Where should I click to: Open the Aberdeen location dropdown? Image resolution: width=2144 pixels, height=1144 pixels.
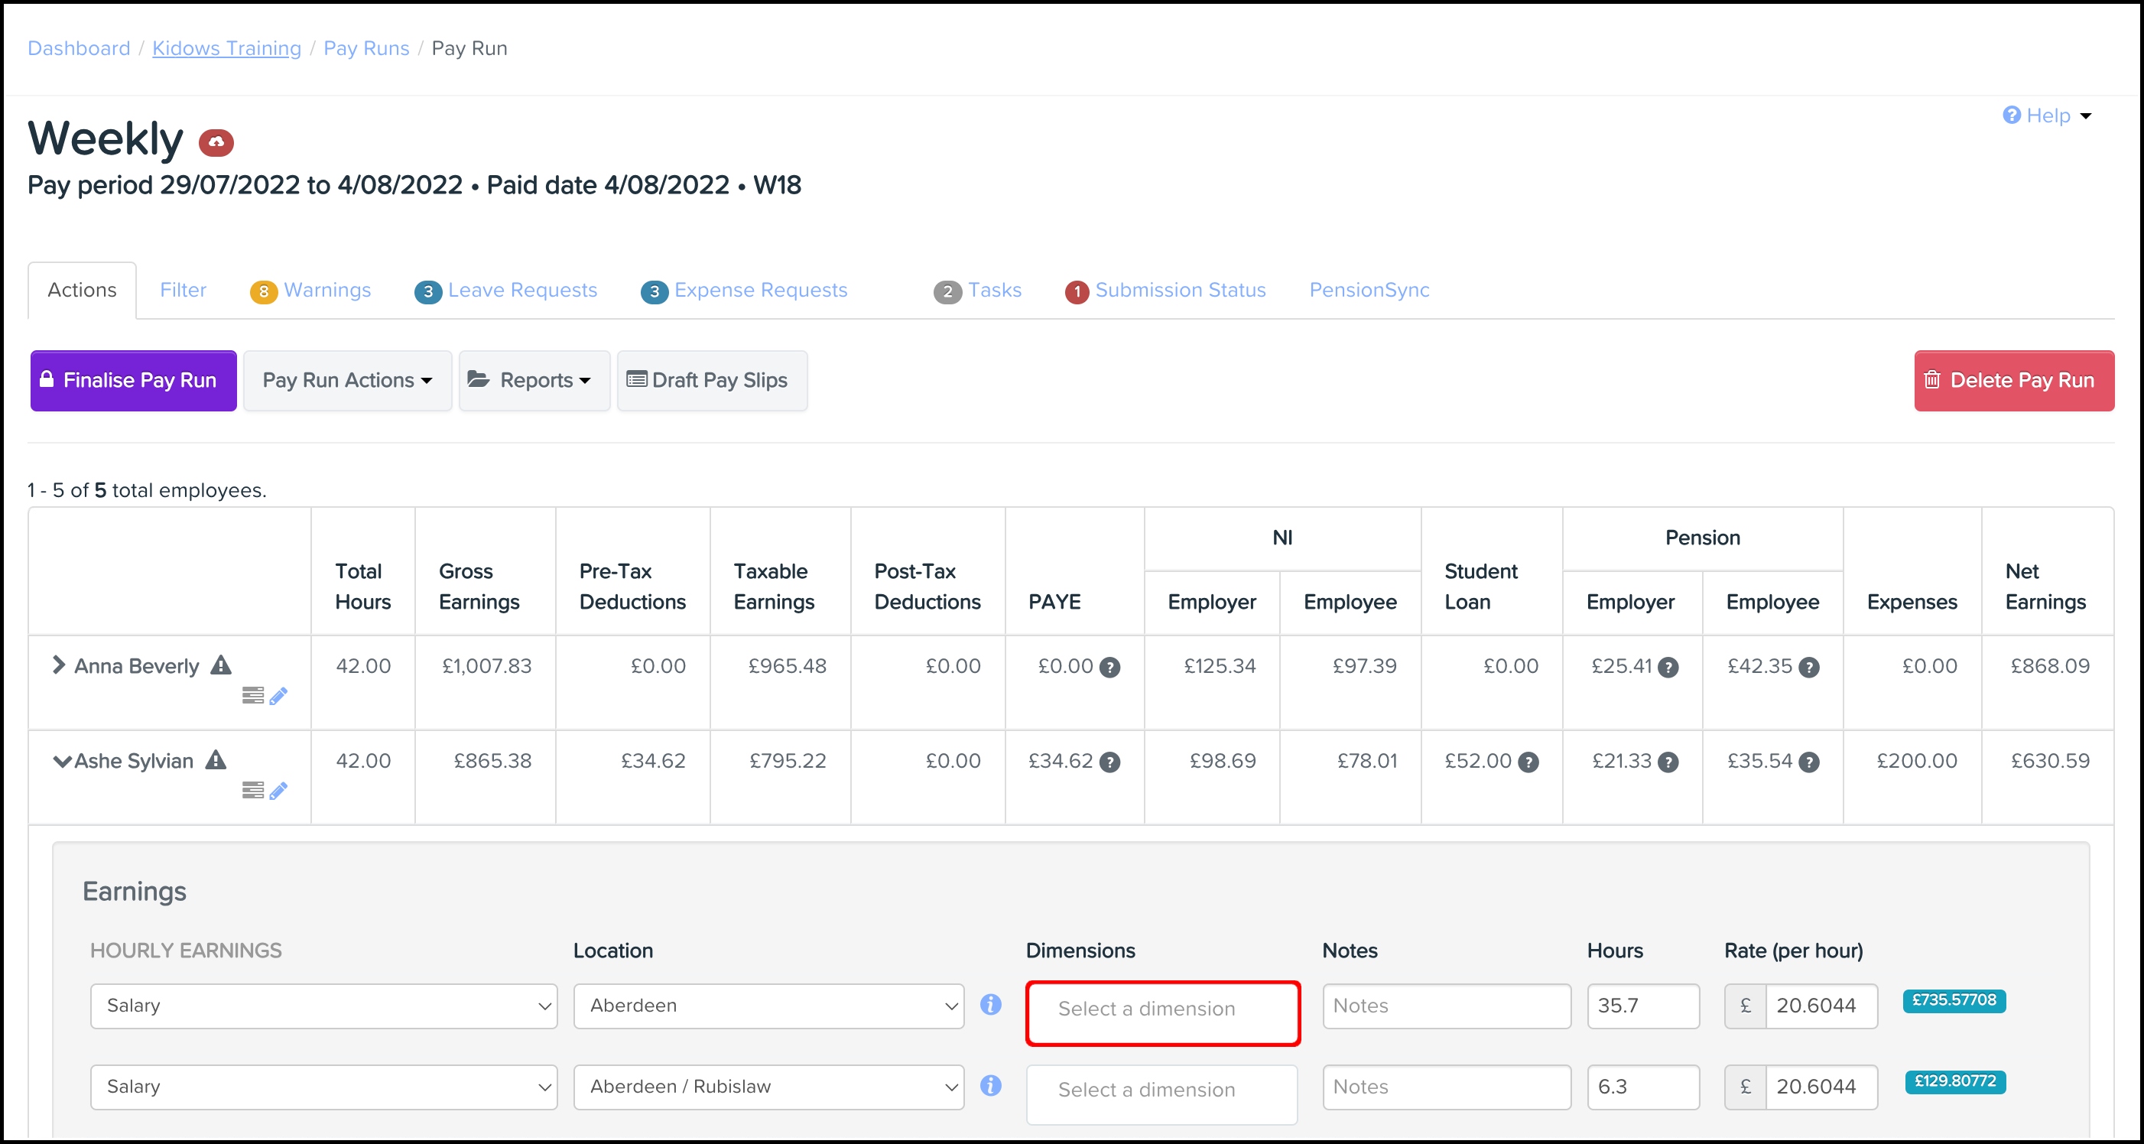[x=768, y=1006]
